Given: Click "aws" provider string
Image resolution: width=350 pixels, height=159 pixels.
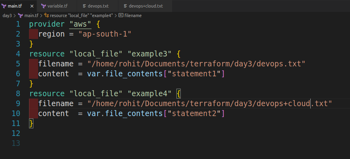Looking at the screenshot, I should [80, 24].
